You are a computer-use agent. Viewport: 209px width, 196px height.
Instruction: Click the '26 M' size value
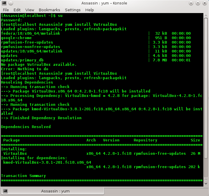(195, 154)
